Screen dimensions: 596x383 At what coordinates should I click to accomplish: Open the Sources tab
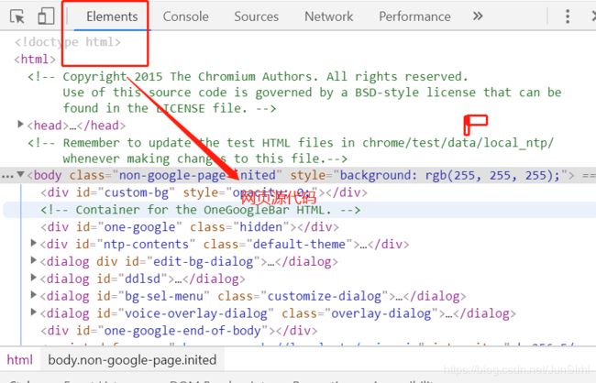point(256,16)
